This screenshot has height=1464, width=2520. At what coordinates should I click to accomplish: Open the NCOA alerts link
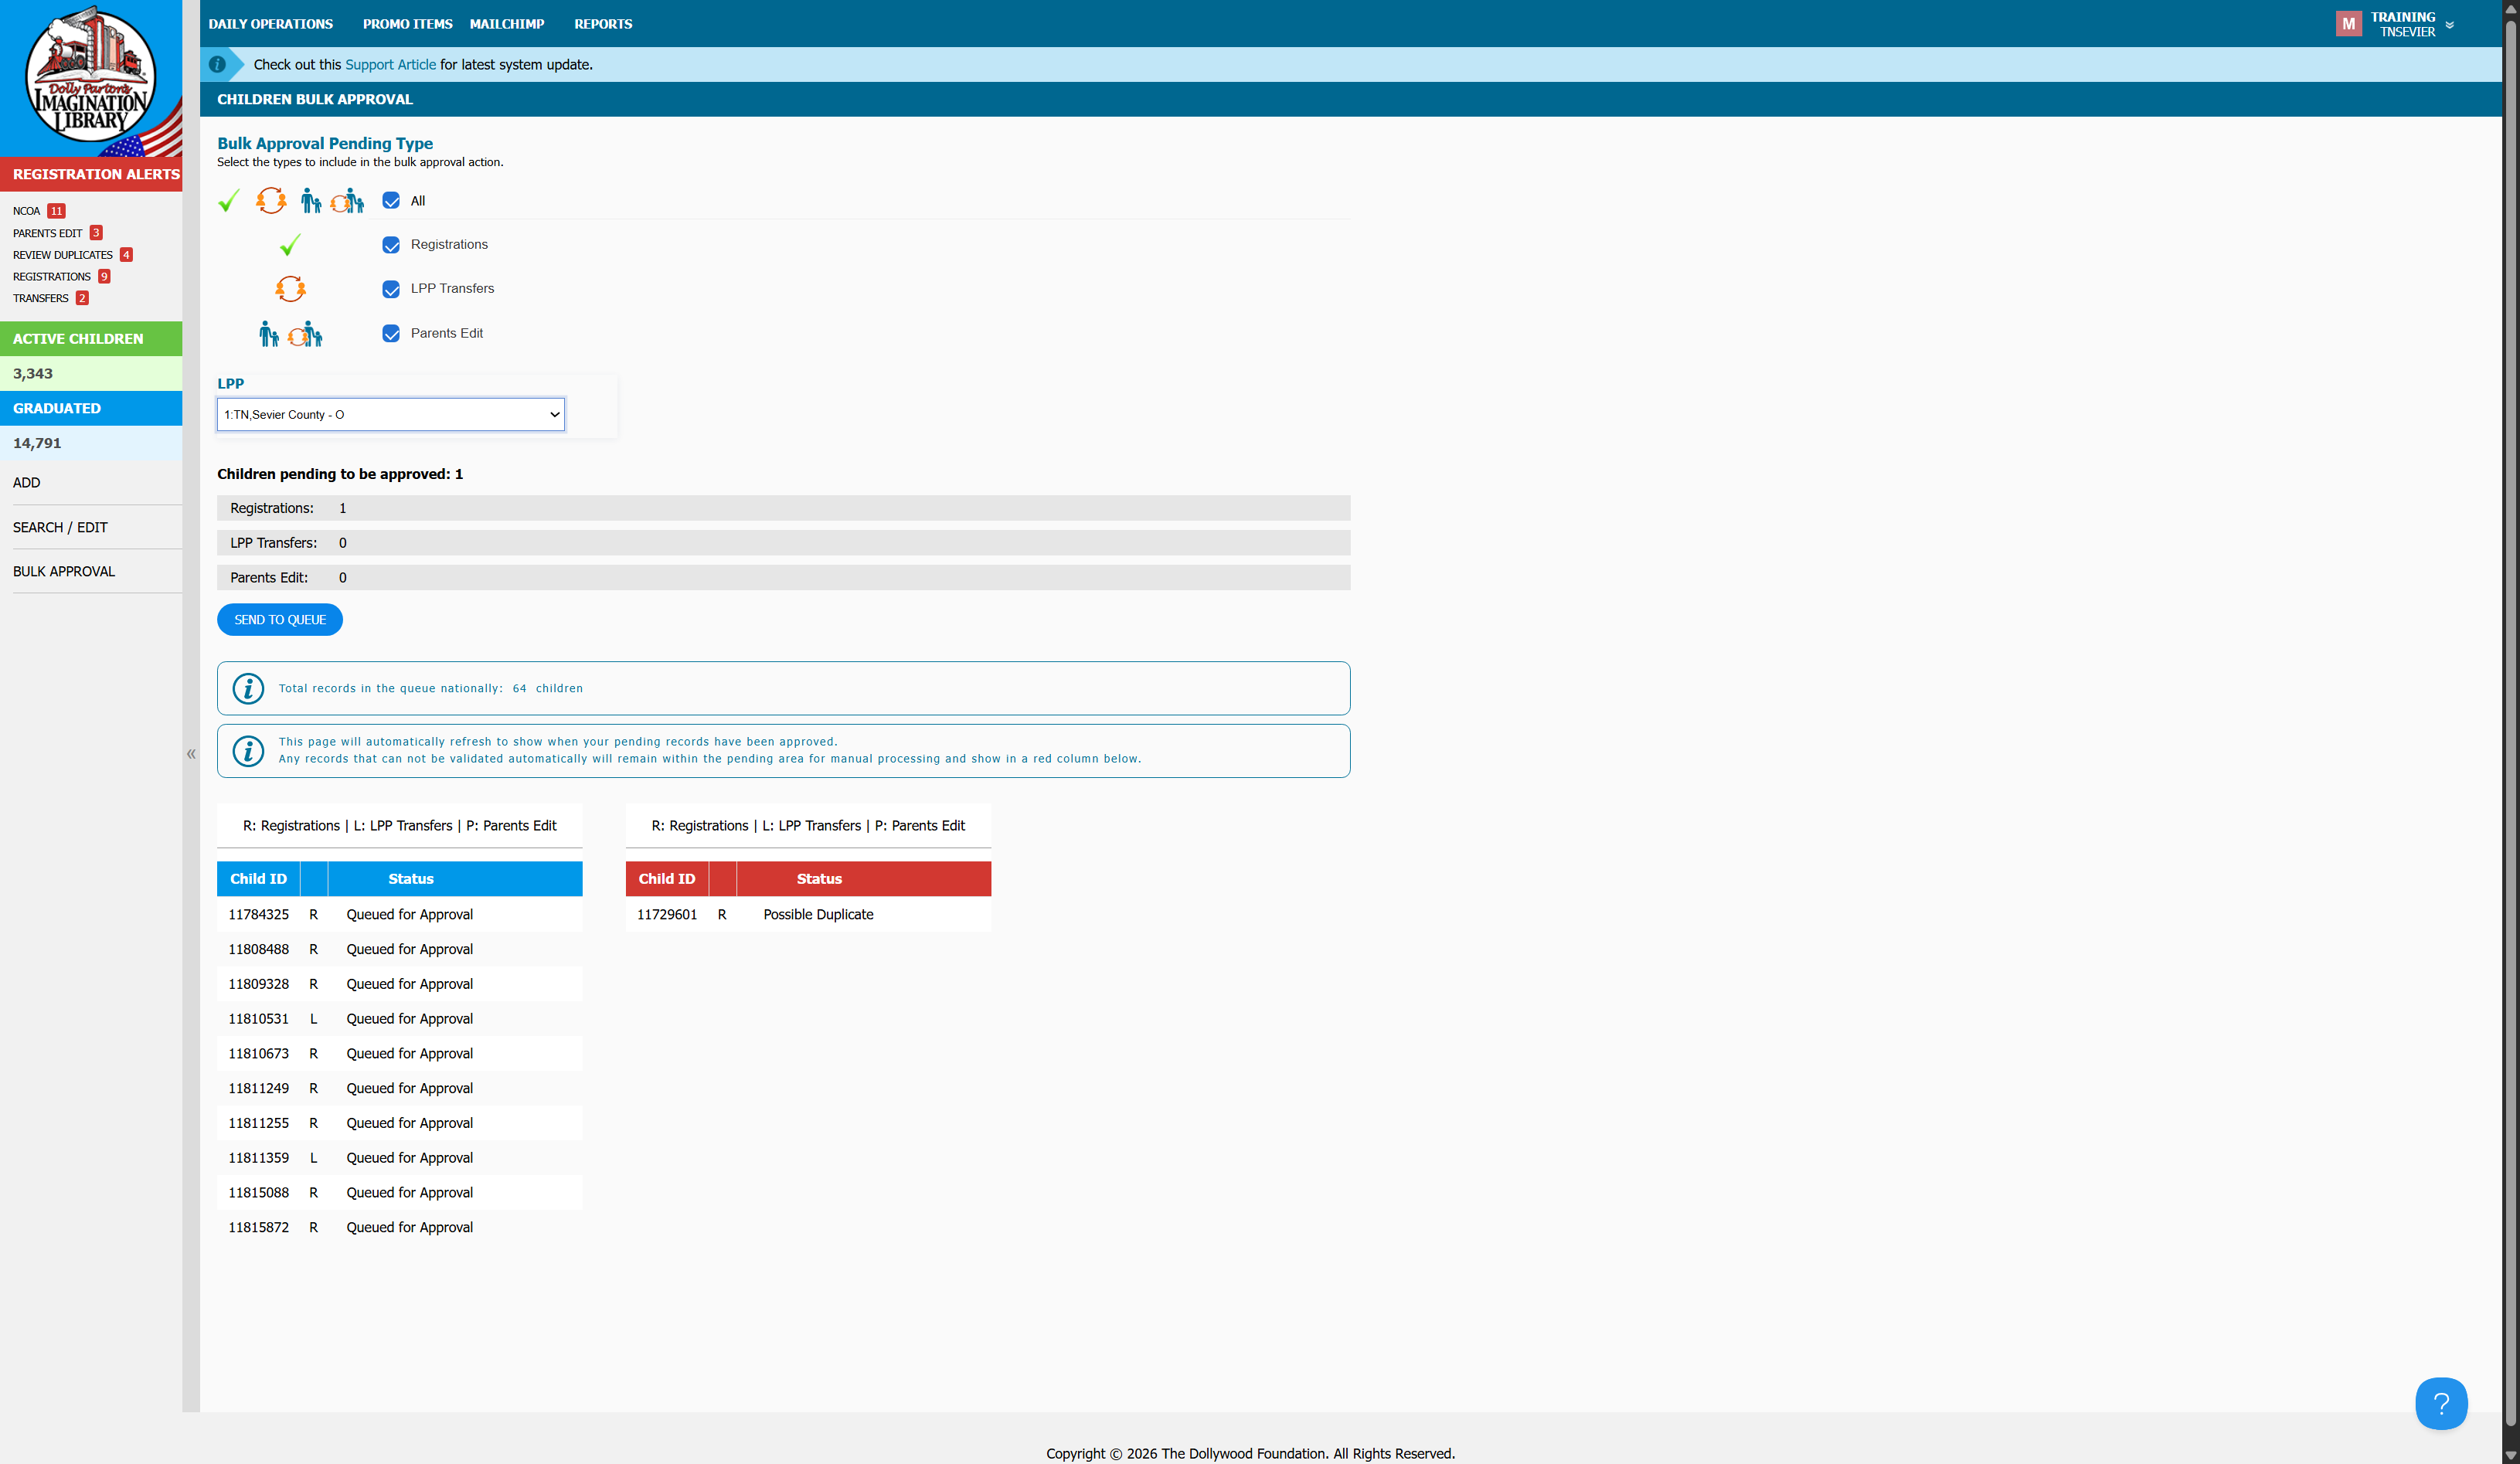click(x=27, y=211)
